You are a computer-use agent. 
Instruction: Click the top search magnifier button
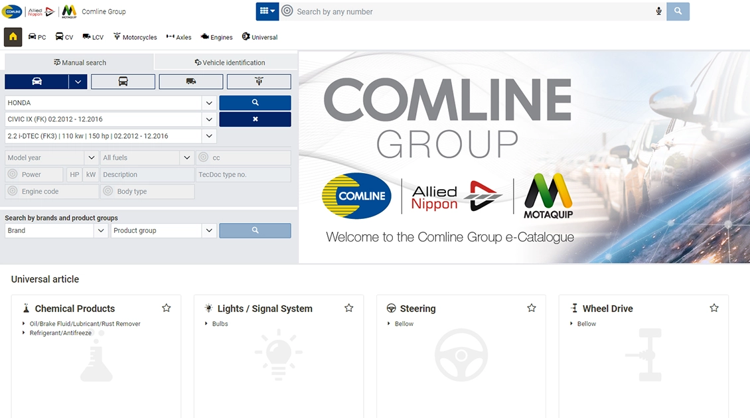point(678,11)
